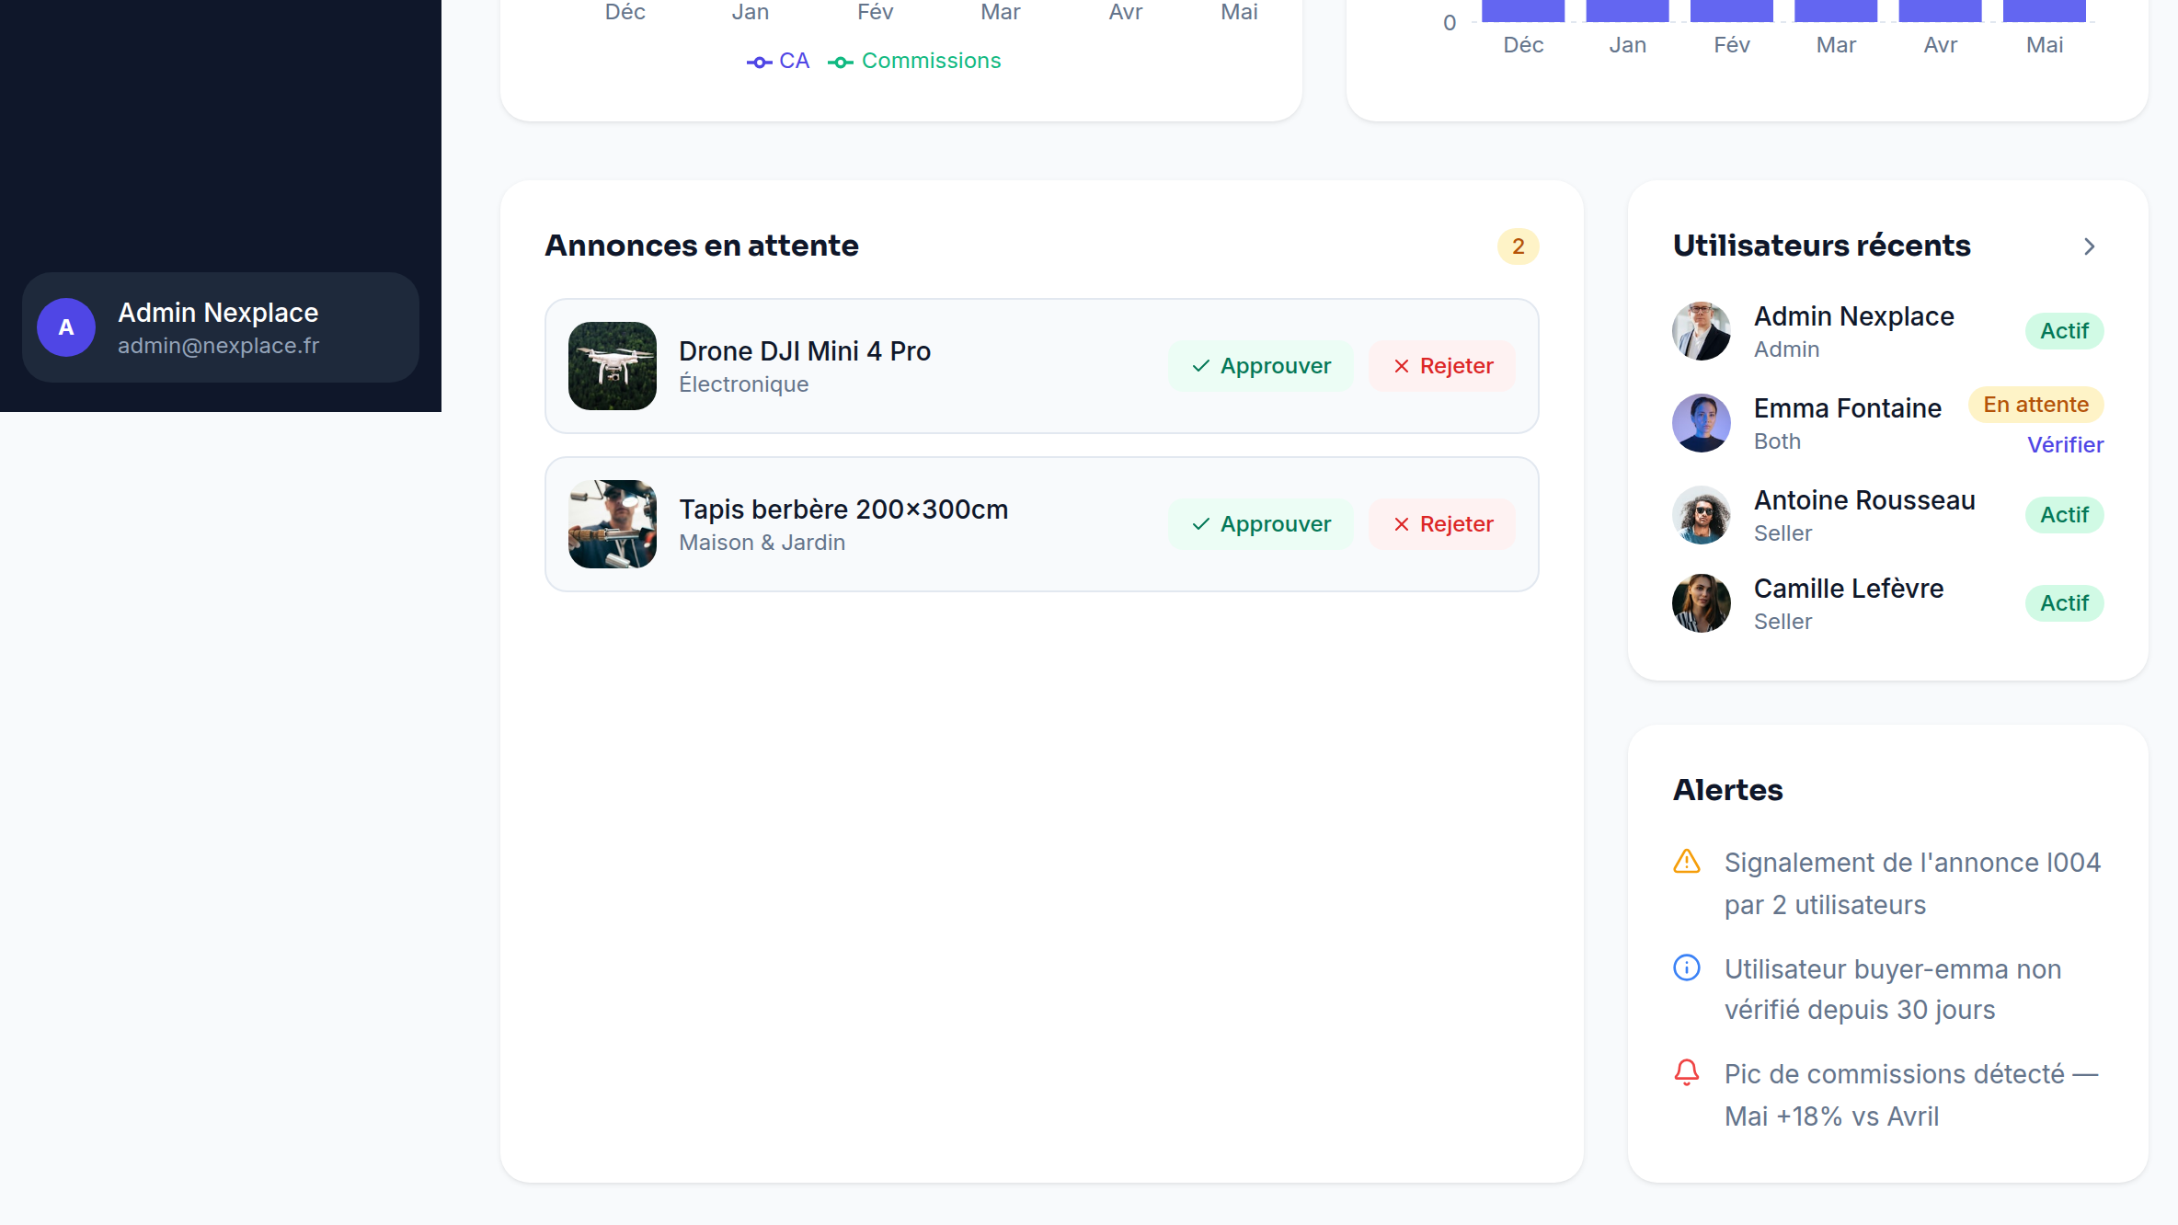
Task: Click the Actif badge for Camille Lefèvre
Action: point(2065,603)
